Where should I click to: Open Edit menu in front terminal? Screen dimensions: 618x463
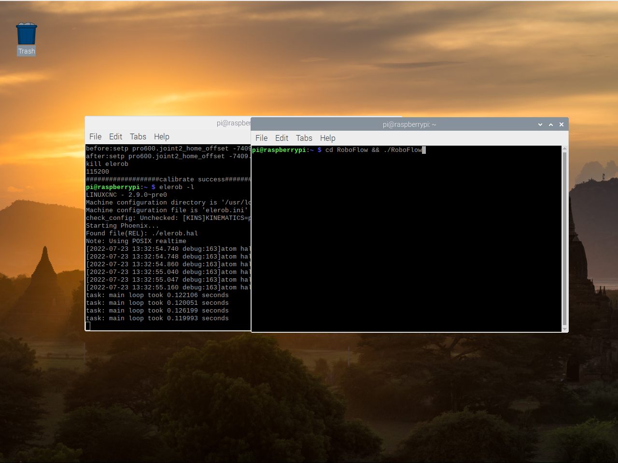point(281,138)
